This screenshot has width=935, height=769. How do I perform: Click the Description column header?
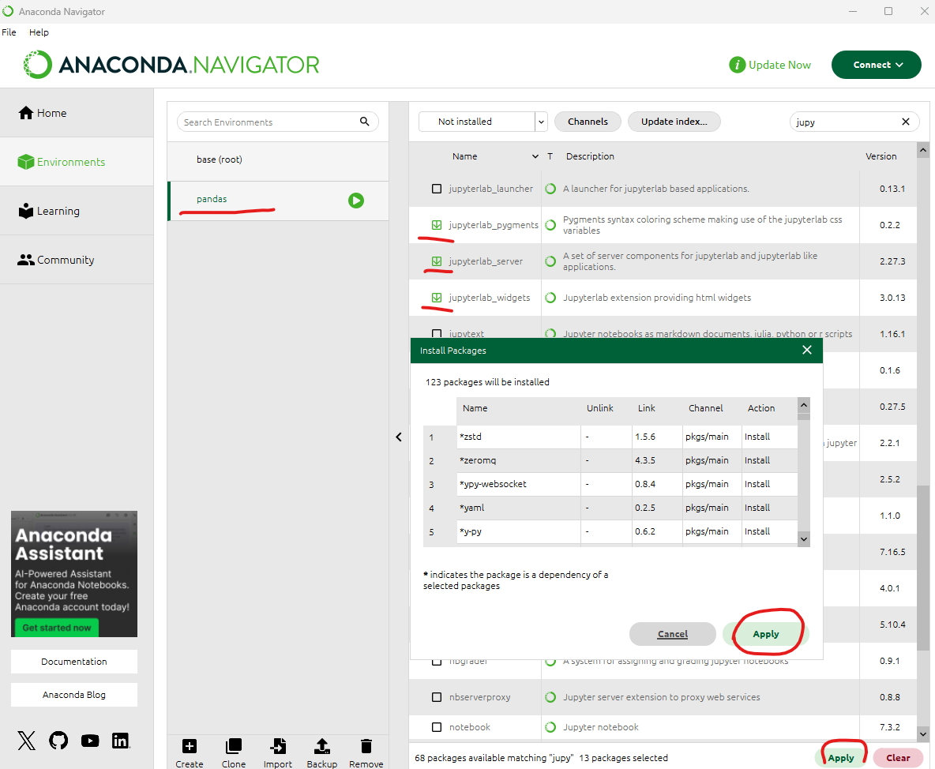click(590, 156)
